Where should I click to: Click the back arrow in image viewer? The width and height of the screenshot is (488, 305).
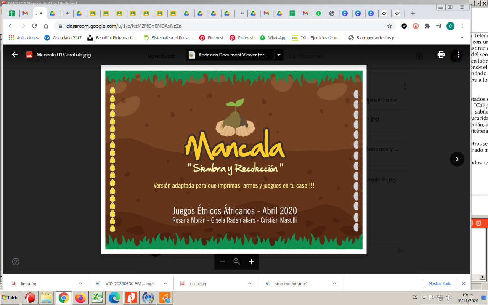(15, 55)
